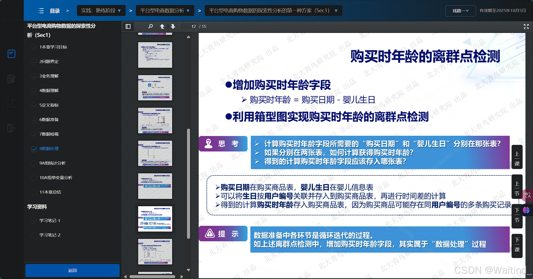This screenshot has width=533, height=279.
Task: Toggle completion circle for 2问题界定
Action: 34,62
